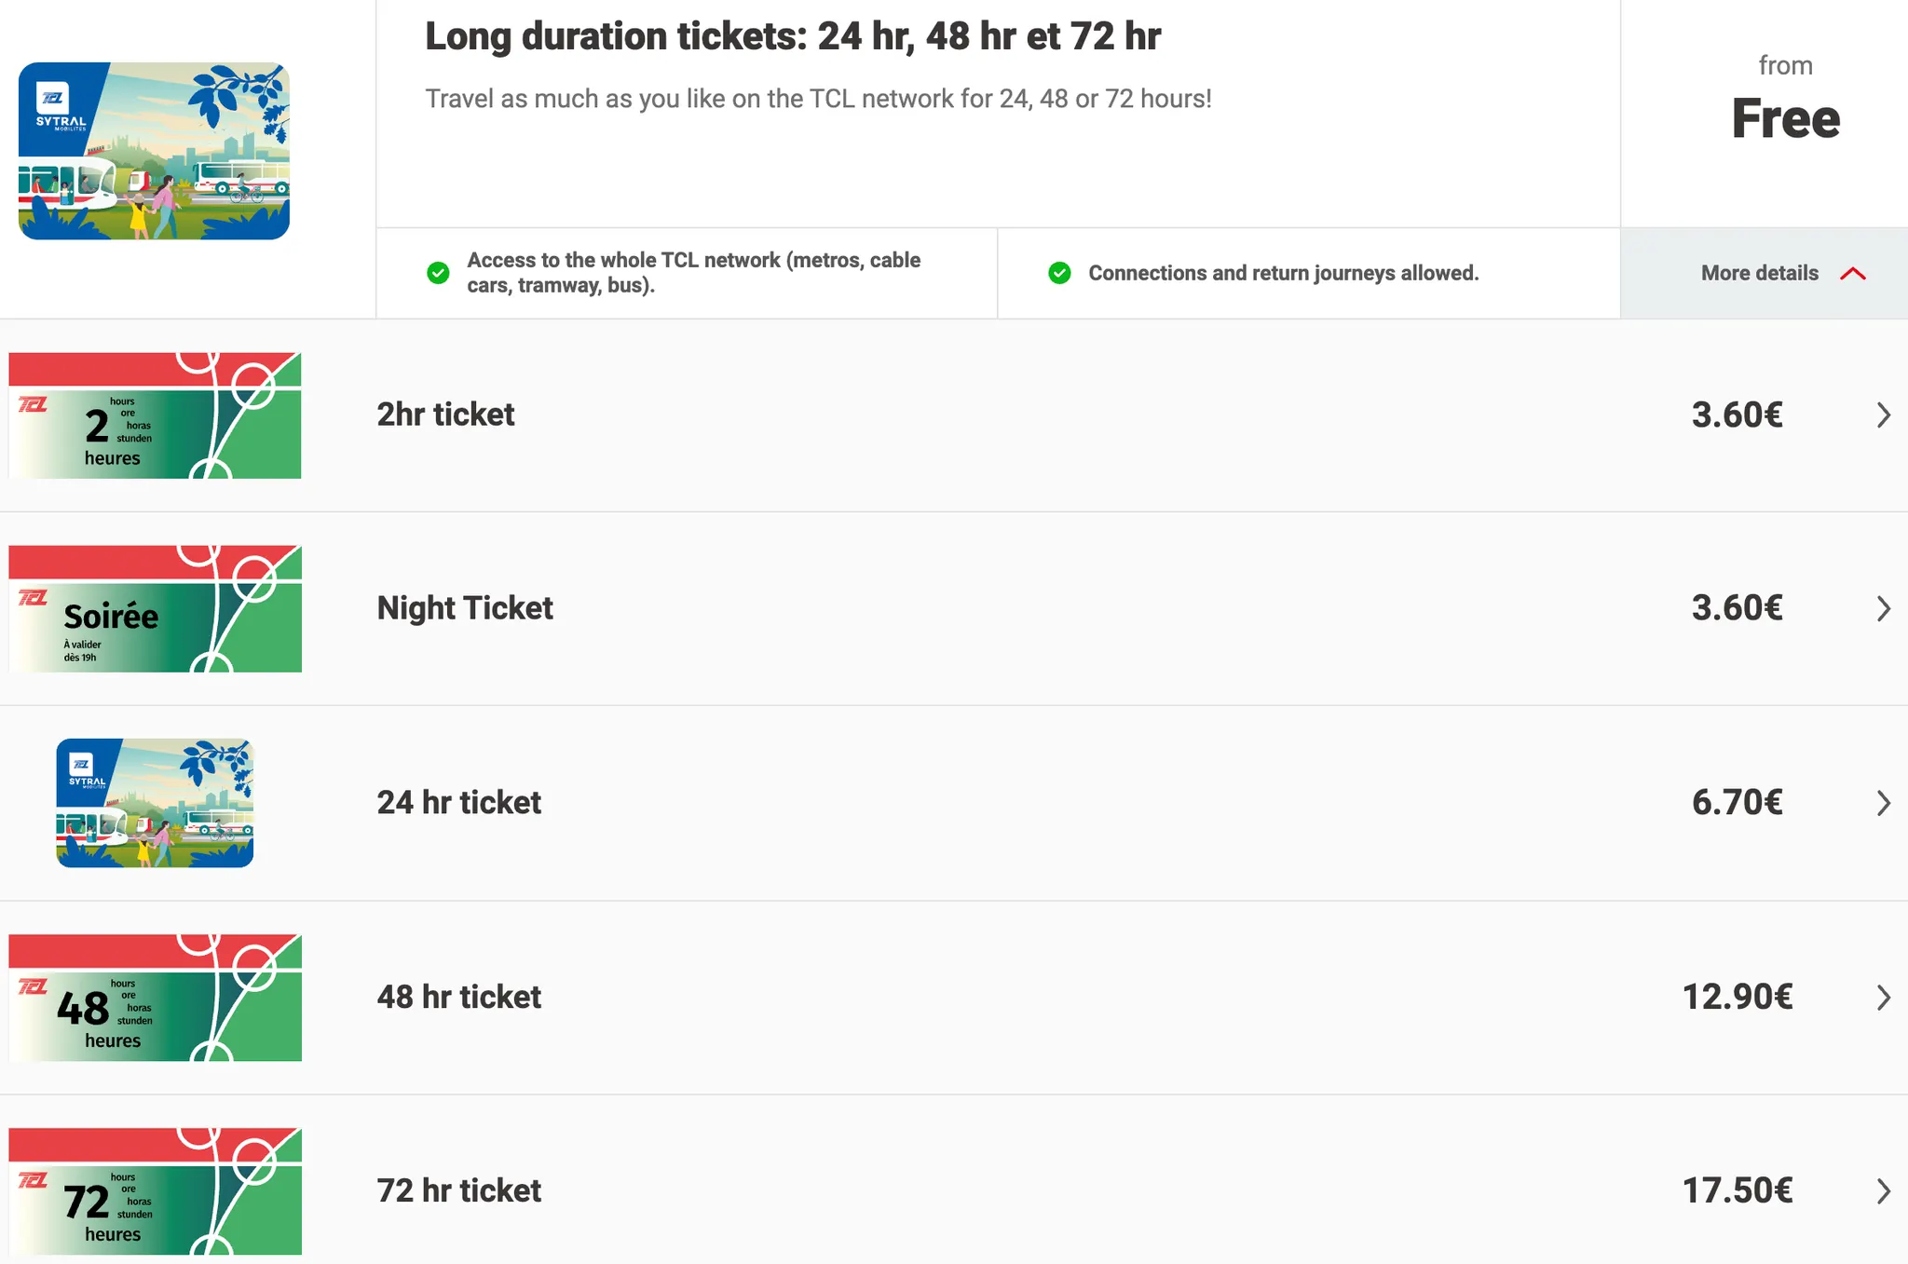Click the 48 heures ticket image

155,998
